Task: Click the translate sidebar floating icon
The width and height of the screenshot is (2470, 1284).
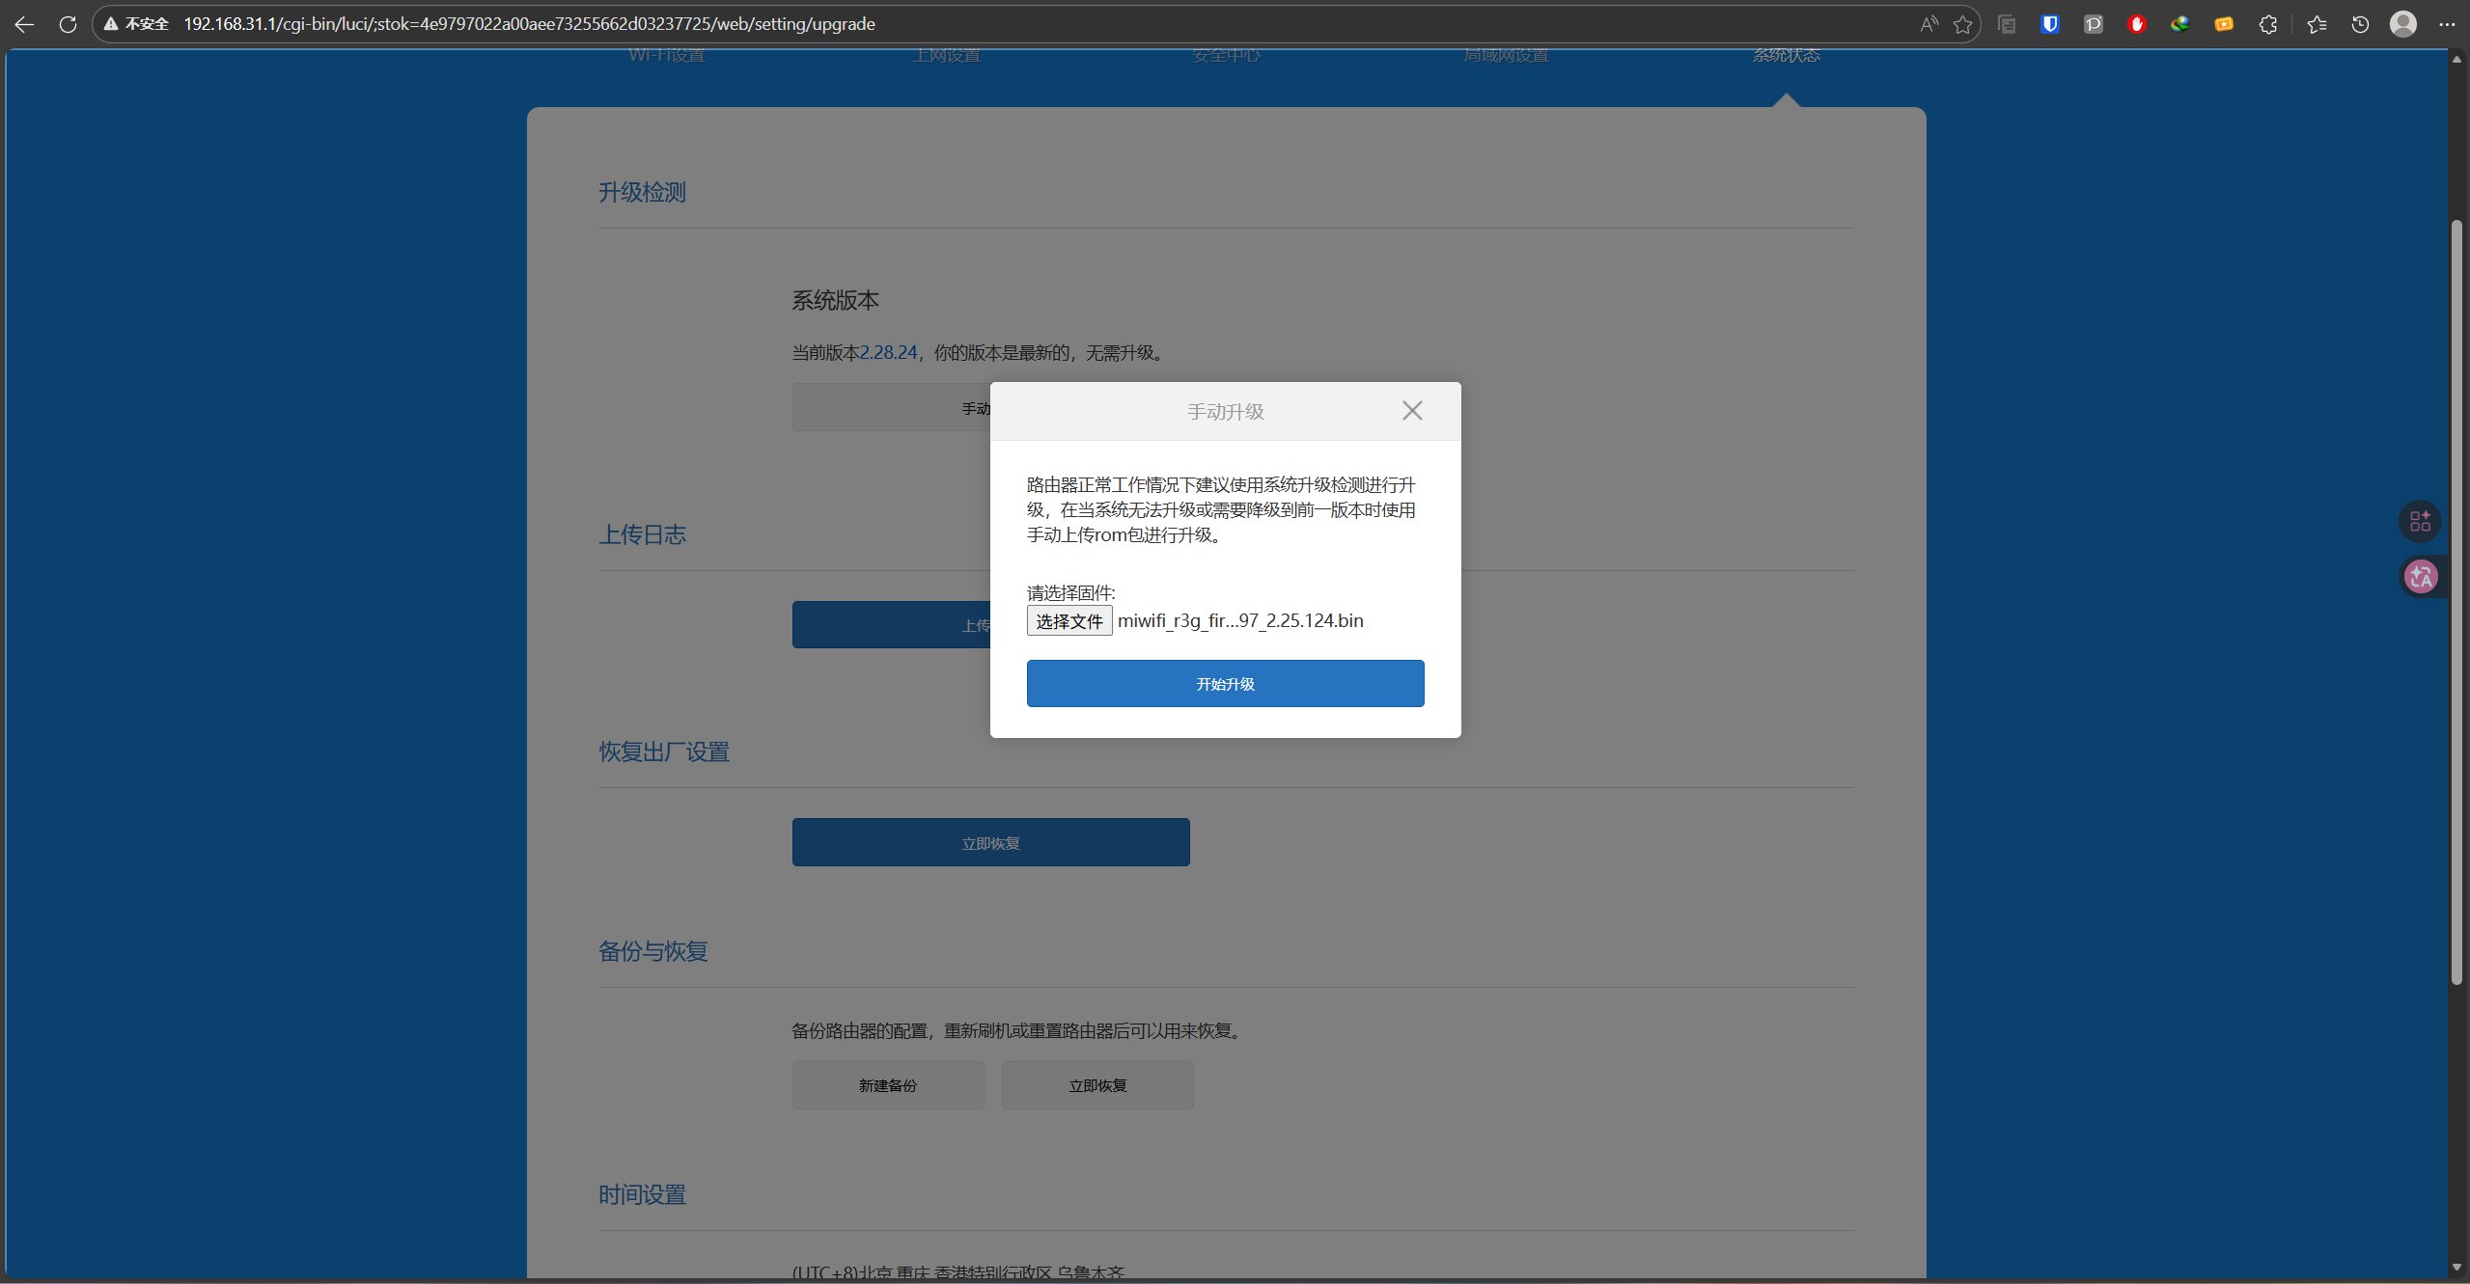Action: [x=2421, y=577]
